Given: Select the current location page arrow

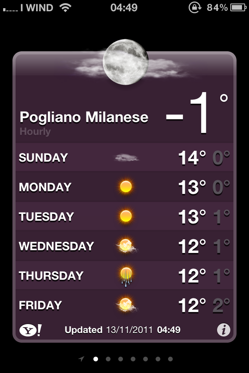Looking at the screenshot, I should pos(81,359).
